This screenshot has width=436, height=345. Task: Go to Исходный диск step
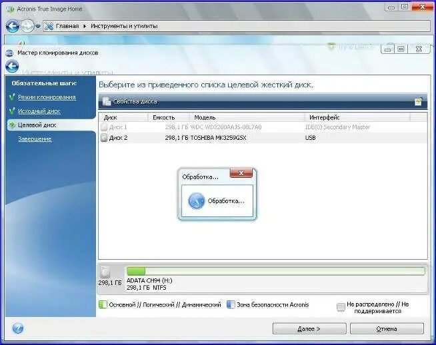point(39,111)
